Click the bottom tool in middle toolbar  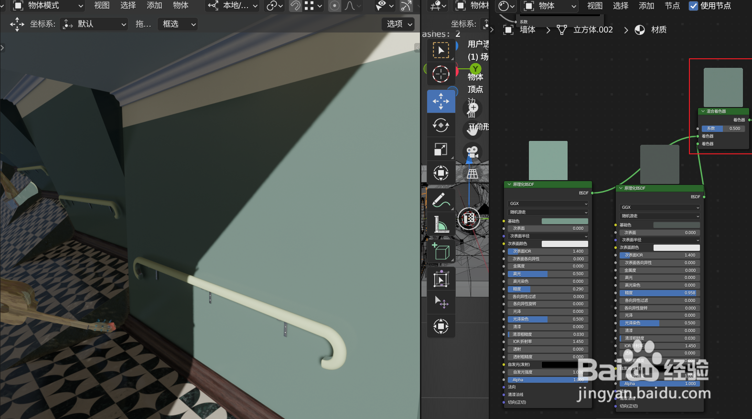[x=441, y=326]
